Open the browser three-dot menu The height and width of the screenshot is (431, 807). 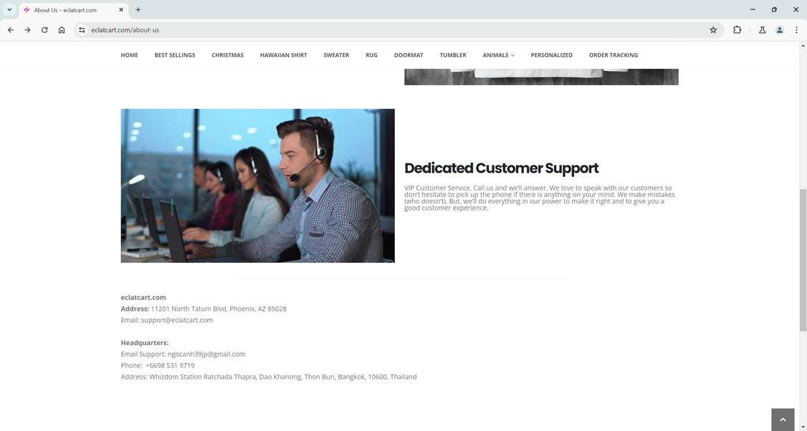click(x=796, y=30)
